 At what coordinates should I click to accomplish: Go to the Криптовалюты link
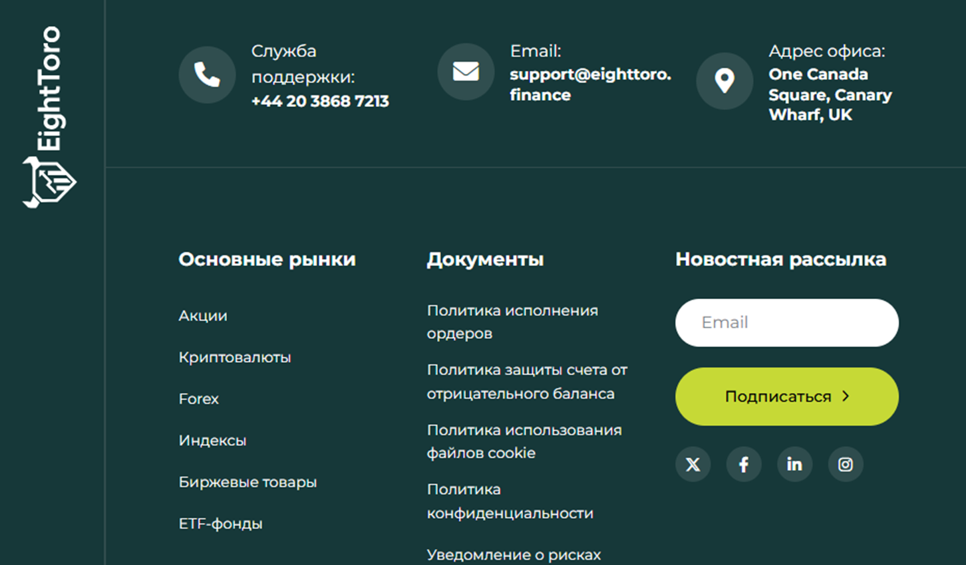point(235,358)
